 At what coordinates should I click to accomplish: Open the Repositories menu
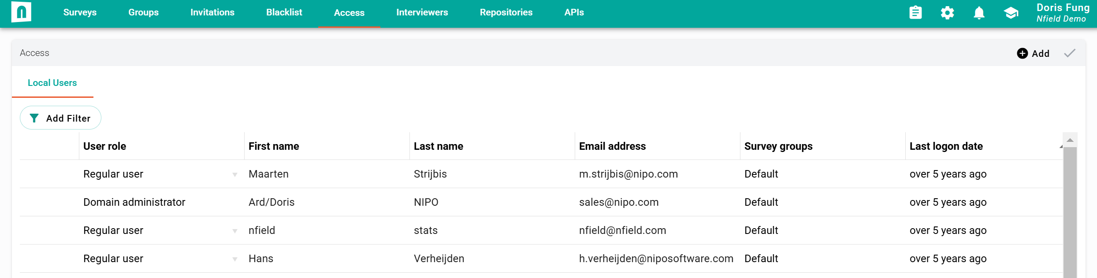click(x=506, y=12)
